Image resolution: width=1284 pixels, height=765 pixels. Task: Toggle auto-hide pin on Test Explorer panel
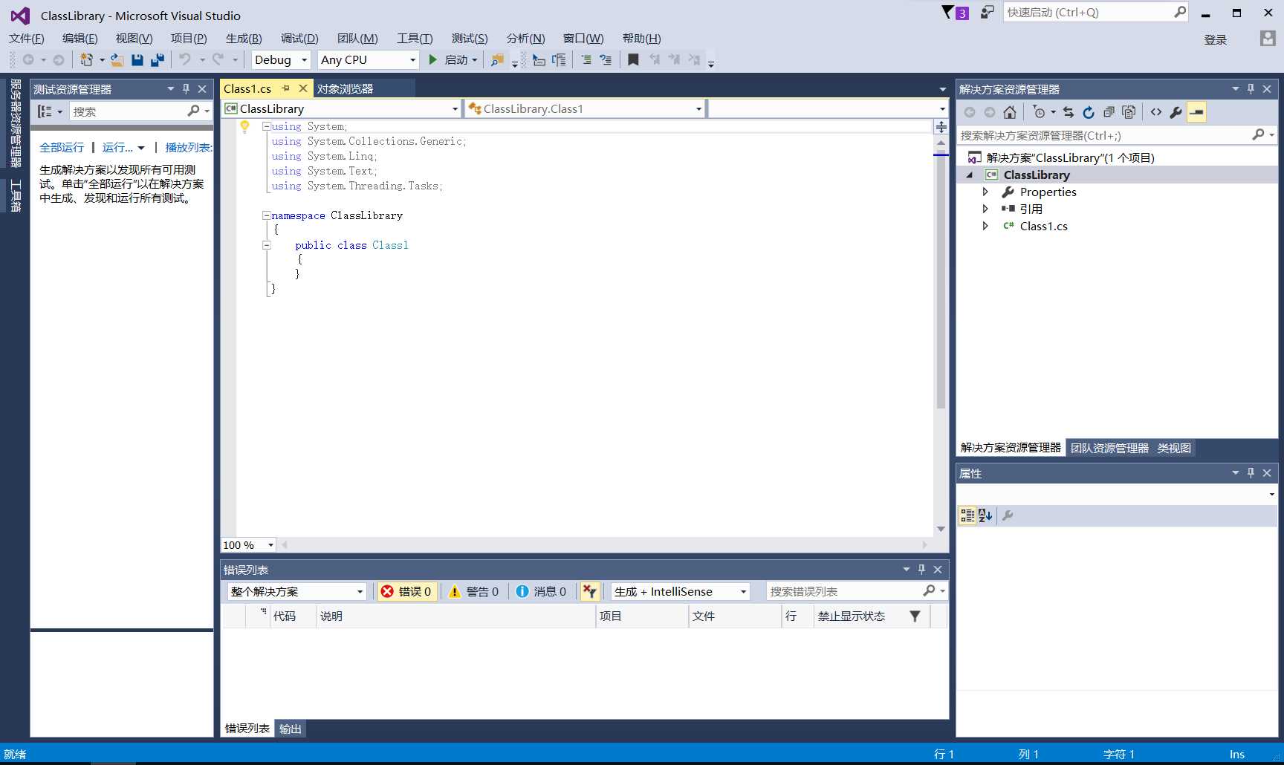186,88
